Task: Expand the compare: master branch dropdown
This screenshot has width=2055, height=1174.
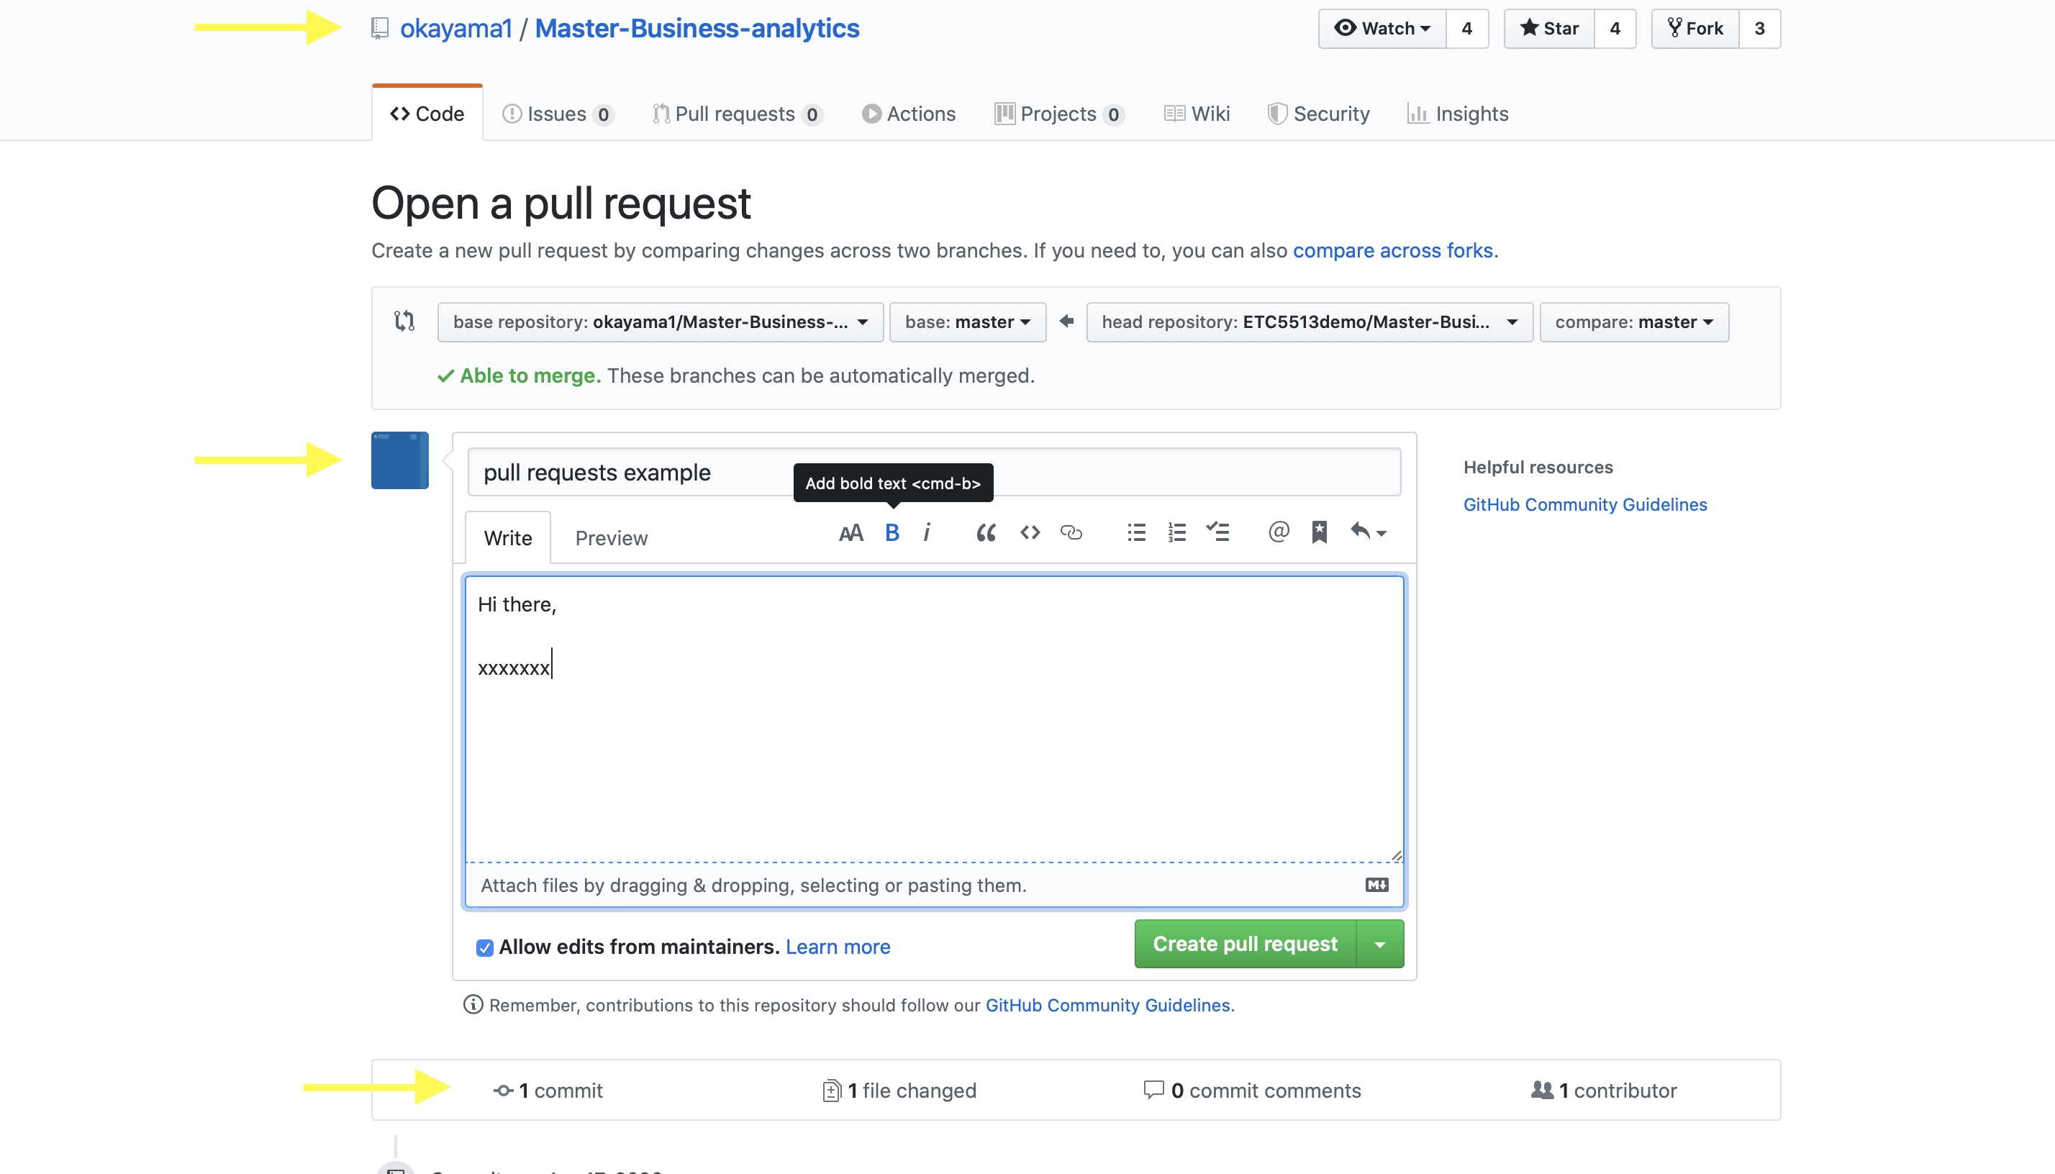Action: coord(1633,322)
